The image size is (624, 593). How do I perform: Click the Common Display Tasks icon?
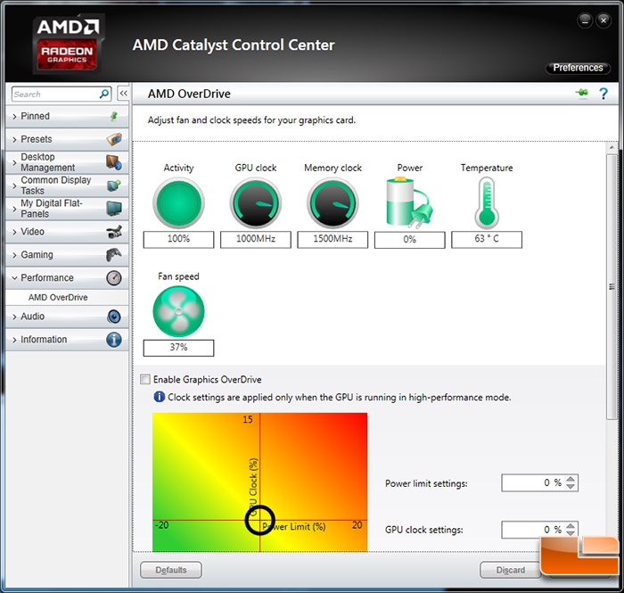(114, 185)
